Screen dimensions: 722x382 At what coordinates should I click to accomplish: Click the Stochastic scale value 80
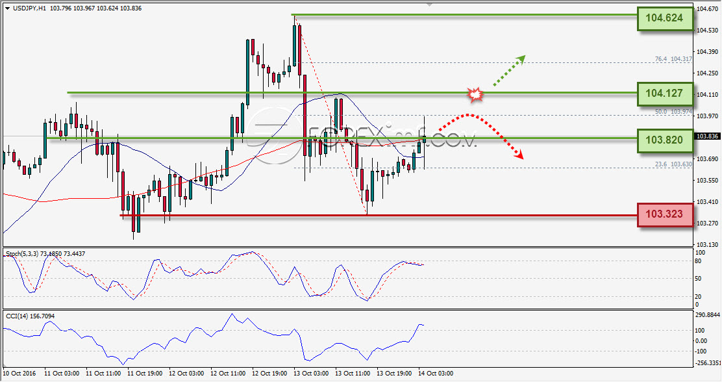[699, 261]
